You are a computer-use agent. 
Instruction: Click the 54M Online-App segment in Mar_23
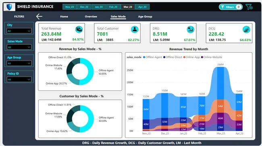pyautogui.click(x=220, y=106)
